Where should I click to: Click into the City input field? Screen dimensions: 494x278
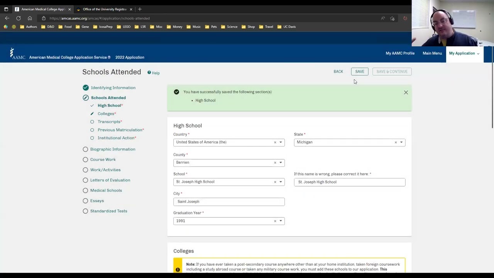pos(229,202)
